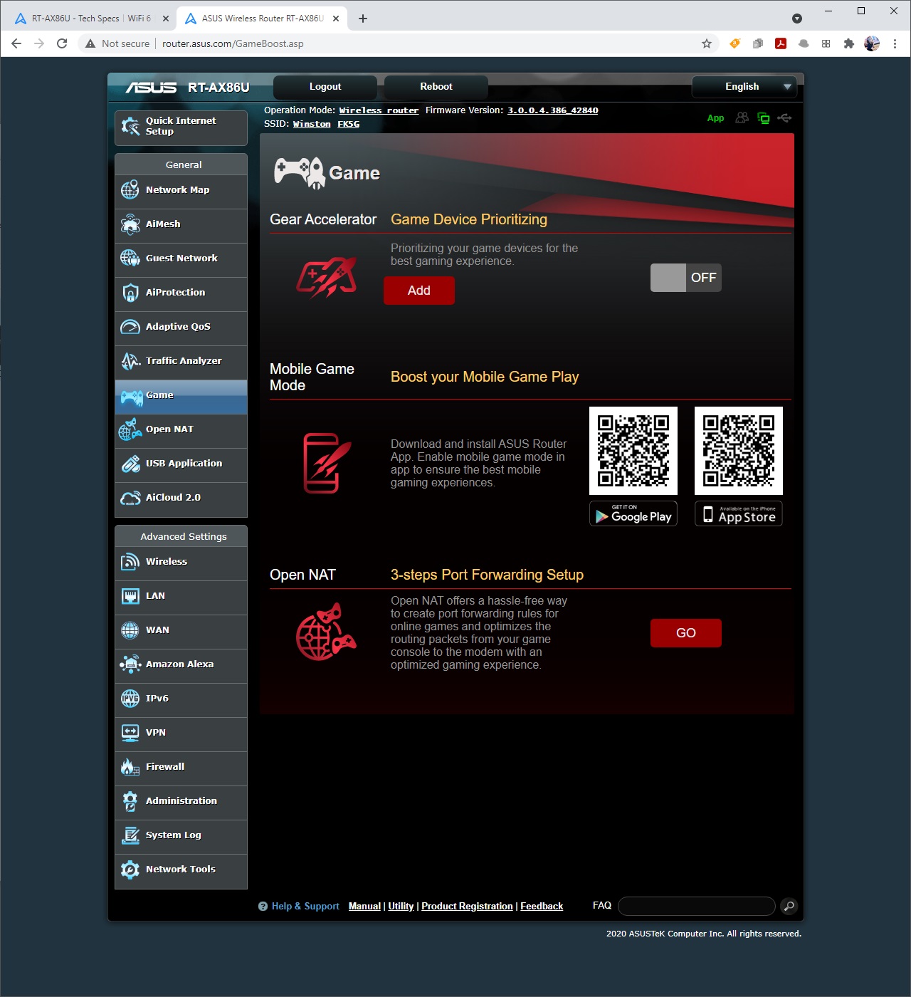This screenshot has height=997, width=911.
Task: Open Chrome's three-dot menu
Action: pos(895,43)
